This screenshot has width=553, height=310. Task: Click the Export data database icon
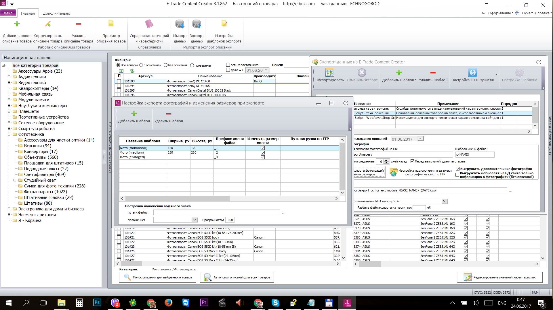(197, 24)
